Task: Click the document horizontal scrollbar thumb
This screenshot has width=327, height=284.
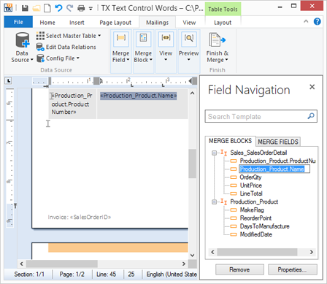Action: pyautogui.click(x=62, y=264)
